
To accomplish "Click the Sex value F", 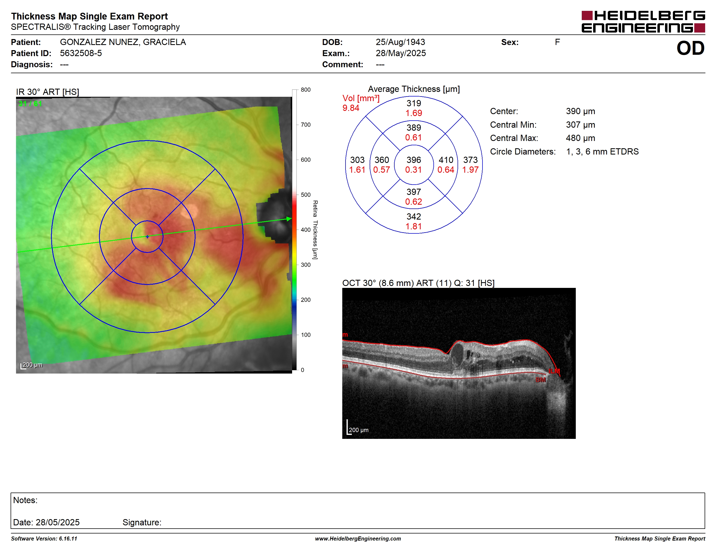I will [x=557, y=42].
